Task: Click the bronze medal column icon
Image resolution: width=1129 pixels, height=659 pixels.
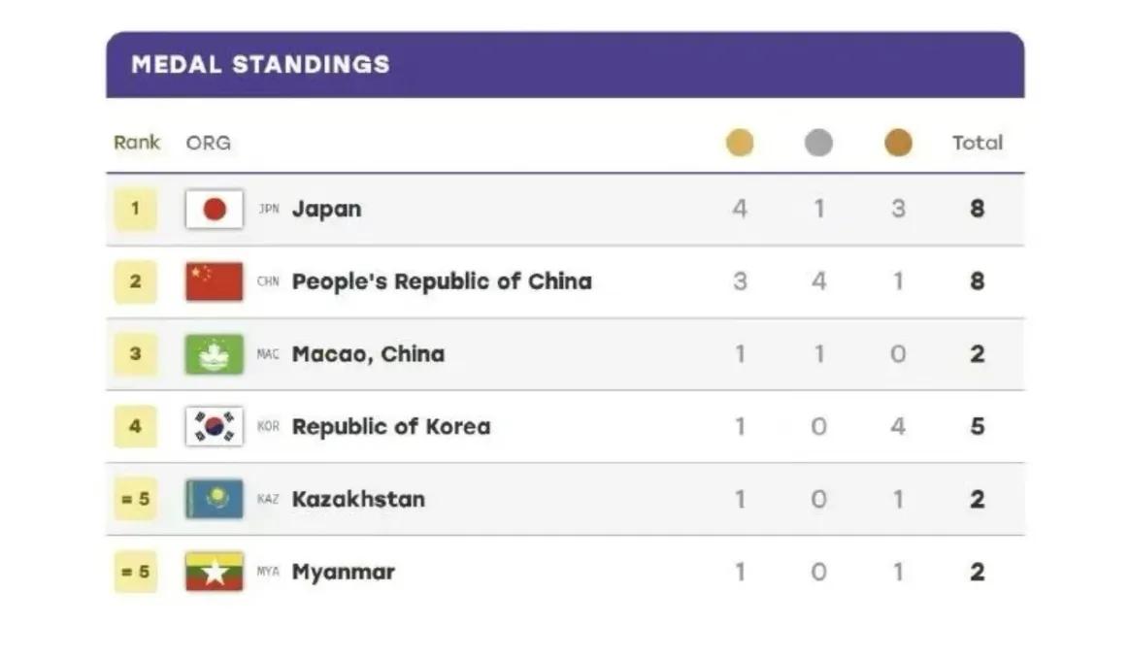Action: coord(898,143)
